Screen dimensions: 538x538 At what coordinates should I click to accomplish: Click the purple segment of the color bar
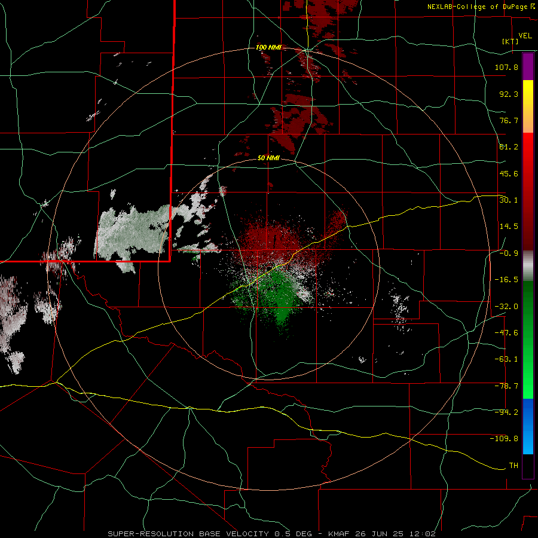528,67
